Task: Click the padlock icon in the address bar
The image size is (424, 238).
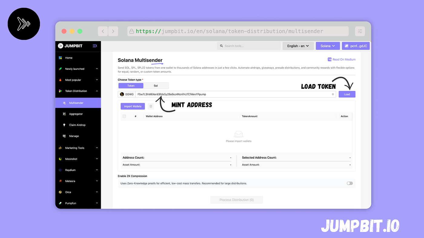Action: (131, 31)
